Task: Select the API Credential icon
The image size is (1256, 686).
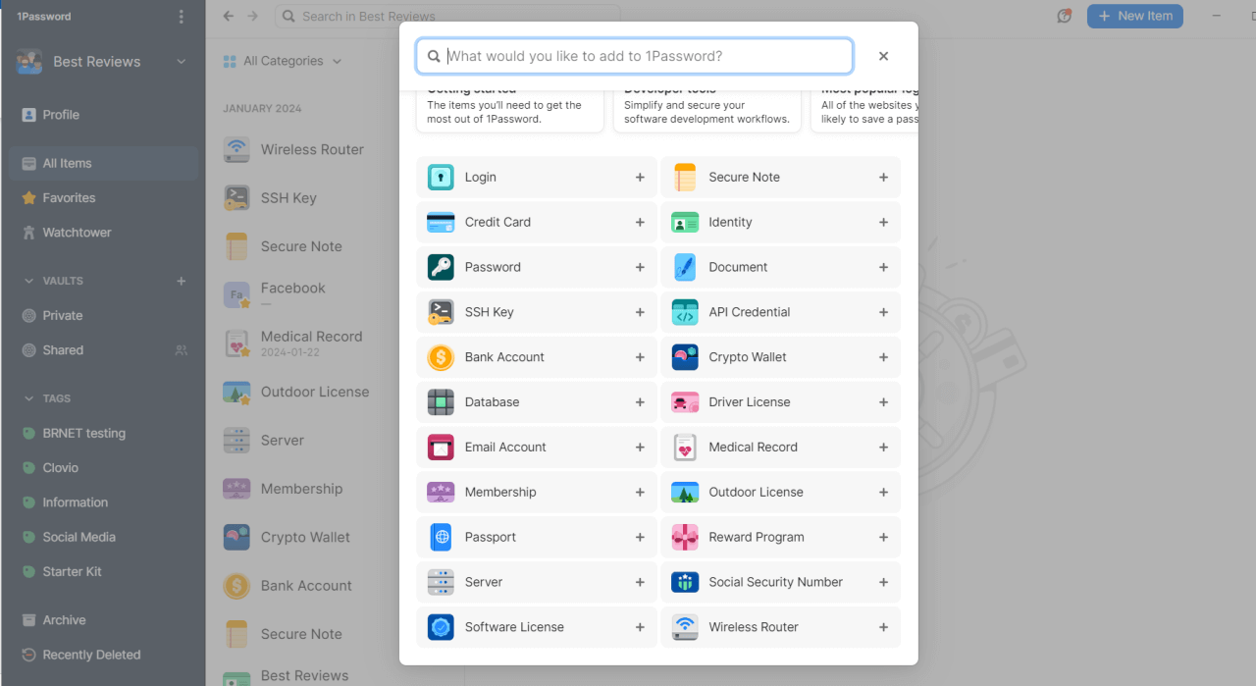Action: pos(685,312)
